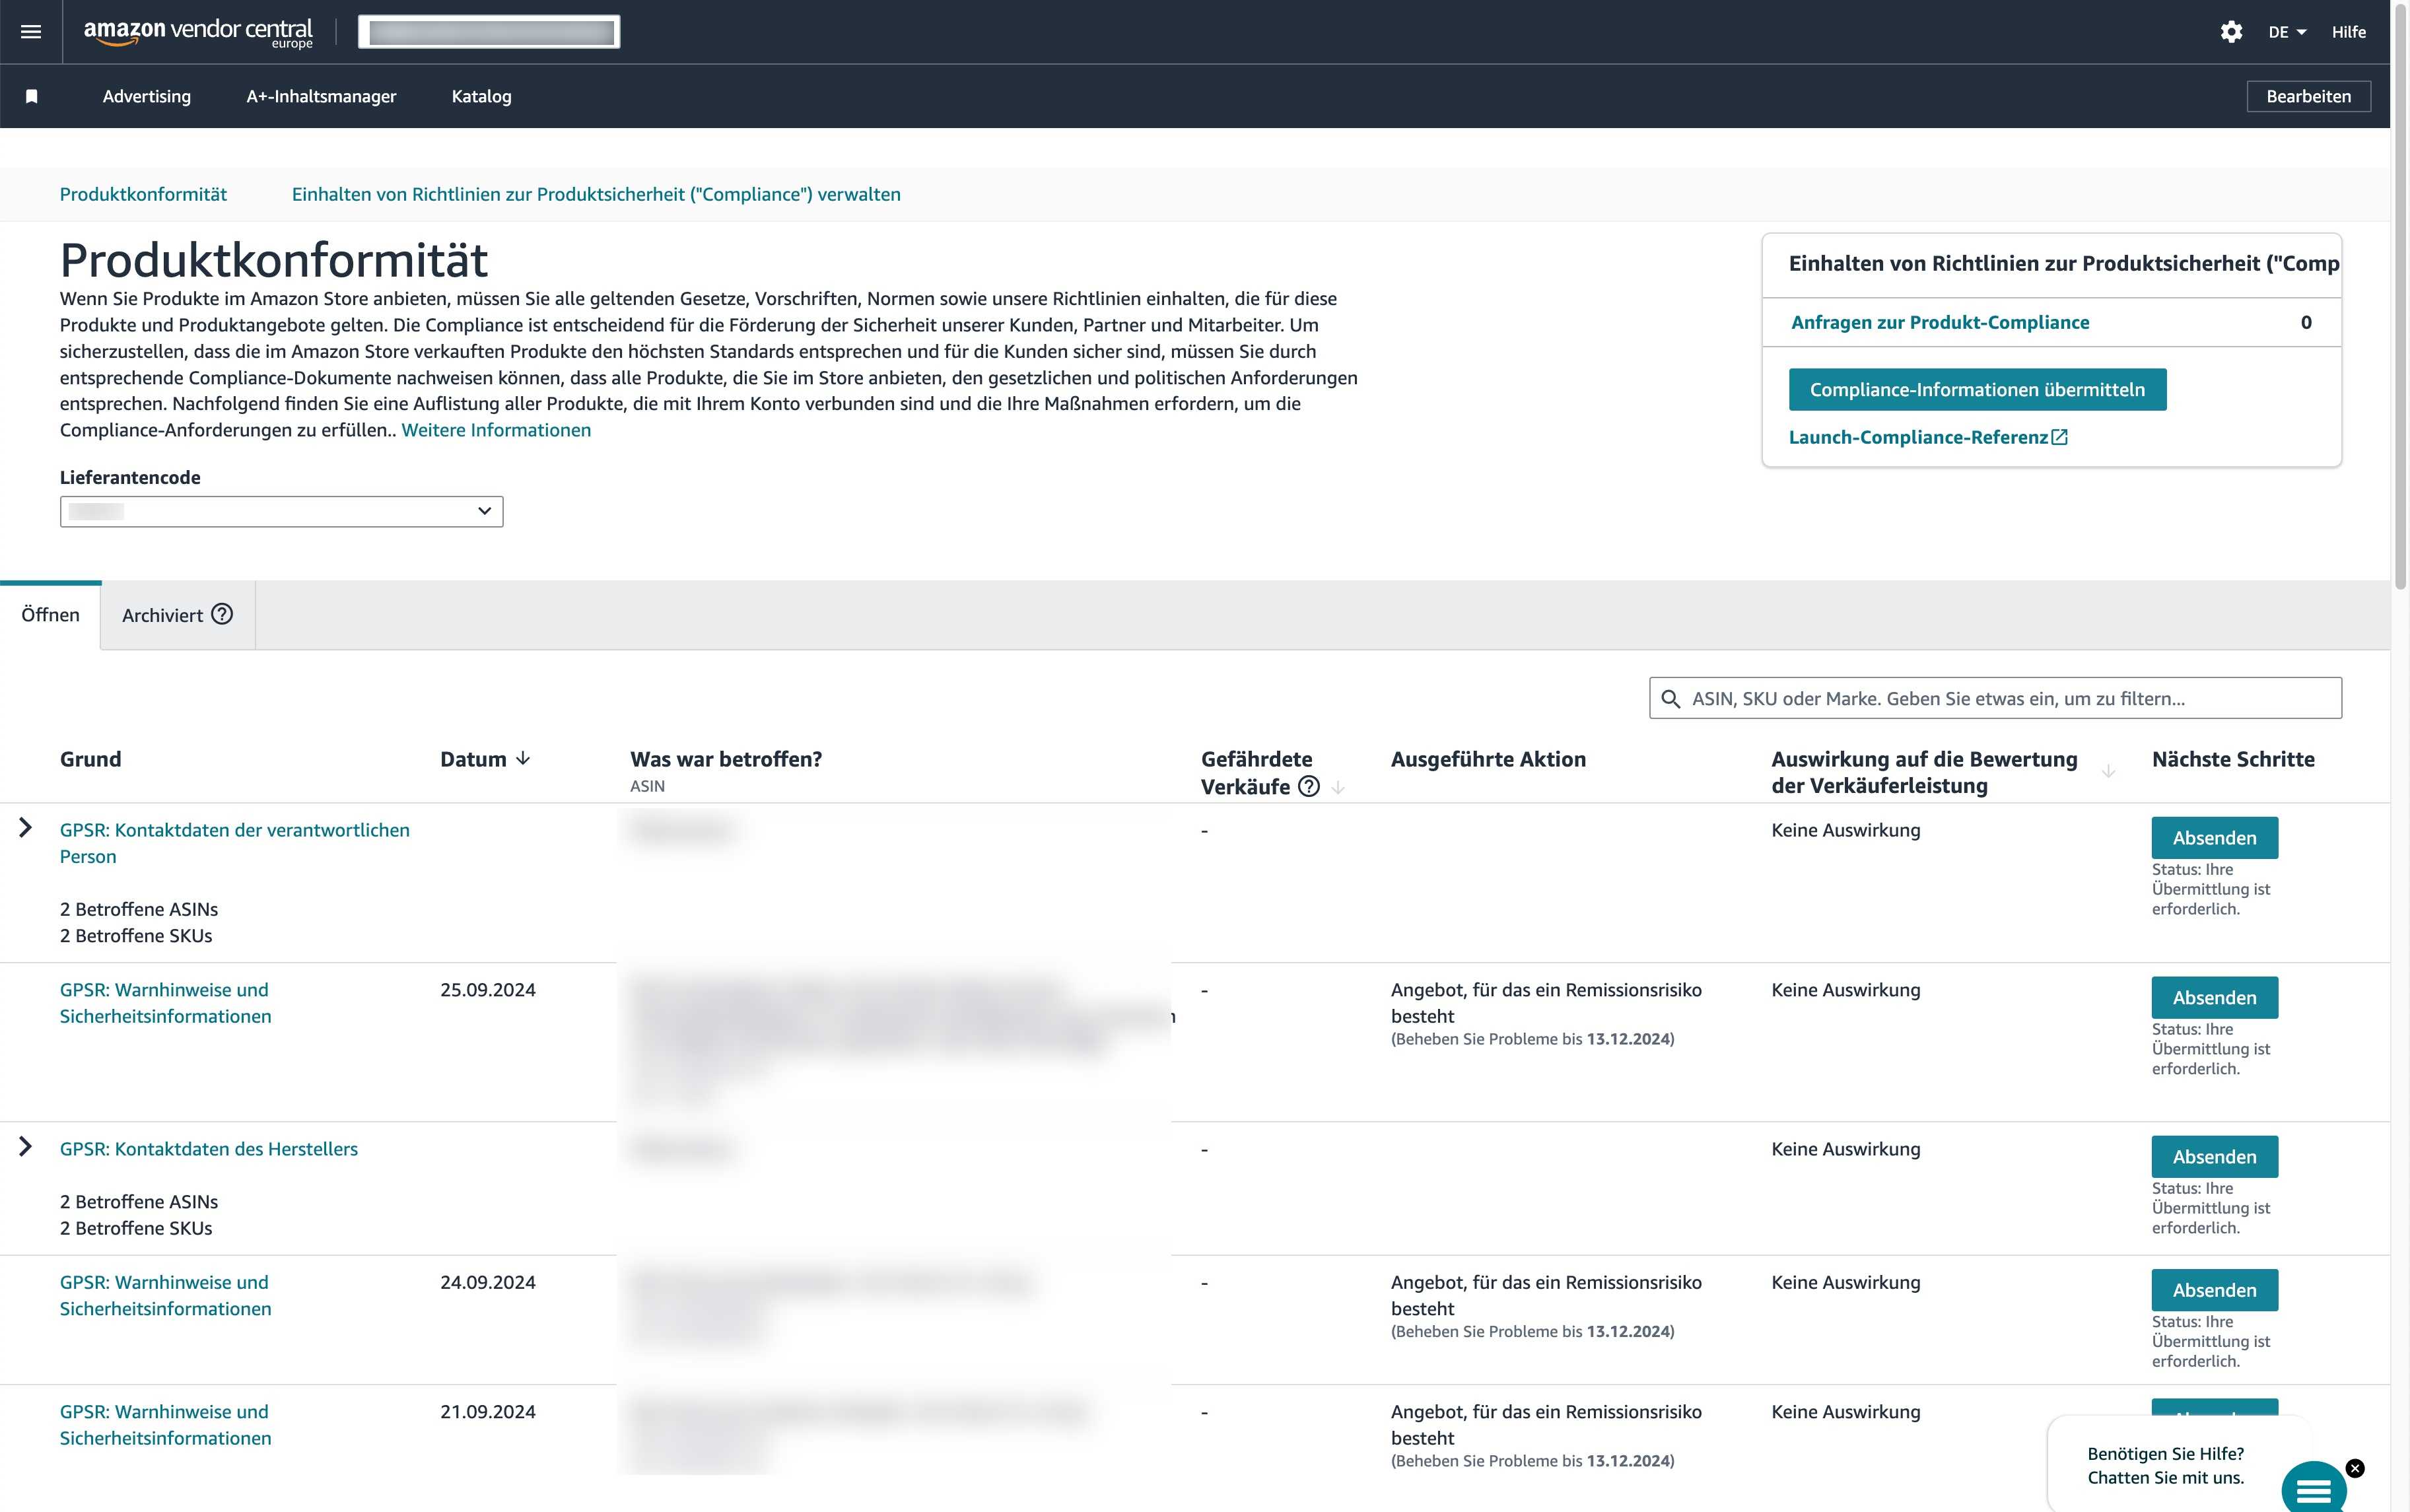This screenshot has height=1512, width=2410.
Task: Click the Amazon Vendor Central logo
Action: point(198,32)
